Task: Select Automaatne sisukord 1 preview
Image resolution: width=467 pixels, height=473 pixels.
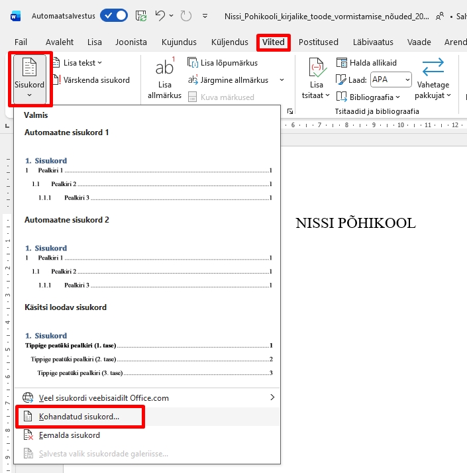Action: [x=148, y=178]
